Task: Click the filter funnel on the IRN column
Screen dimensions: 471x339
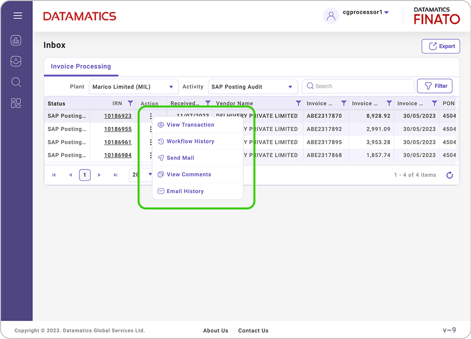Action: tap(130, 103)
